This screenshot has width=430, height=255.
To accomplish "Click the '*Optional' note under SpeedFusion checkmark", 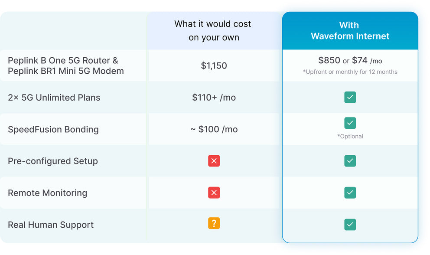I will click(x=350, y=136).
